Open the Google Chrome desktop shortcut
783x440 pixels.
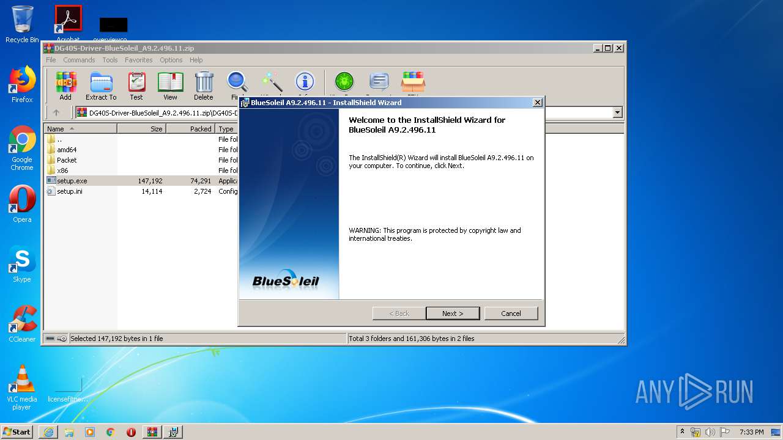(x=22, y=148)
